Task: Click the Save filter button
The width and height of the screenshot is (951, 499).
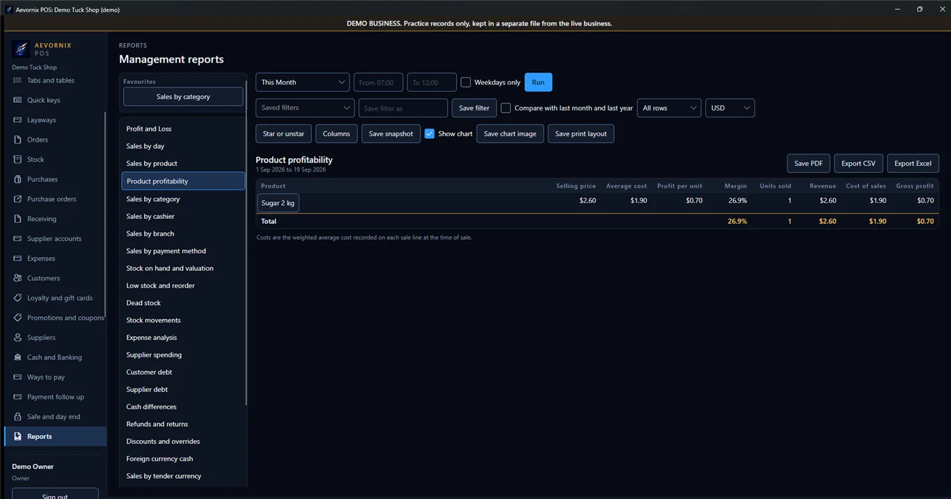Action: pos(474,108)
